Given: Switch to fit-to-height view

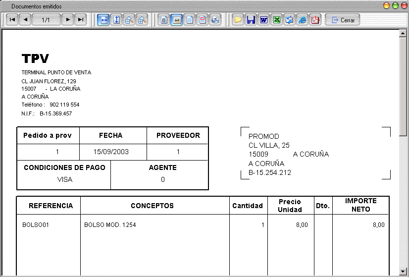Looking at the screenshot, I should point(117,20).
